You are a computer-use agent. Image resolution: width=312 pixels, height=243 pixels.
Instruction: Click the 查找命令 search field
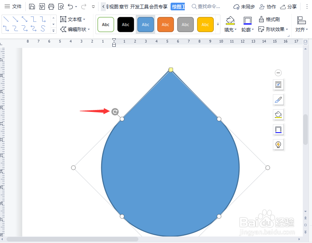tap(206, 7)
